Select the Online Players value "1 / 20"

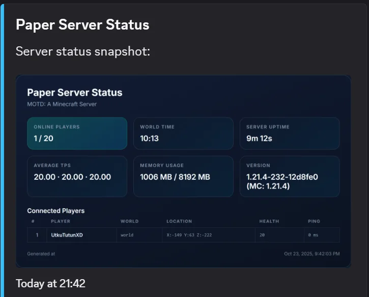pyautogui.click(x=44, y=138)
